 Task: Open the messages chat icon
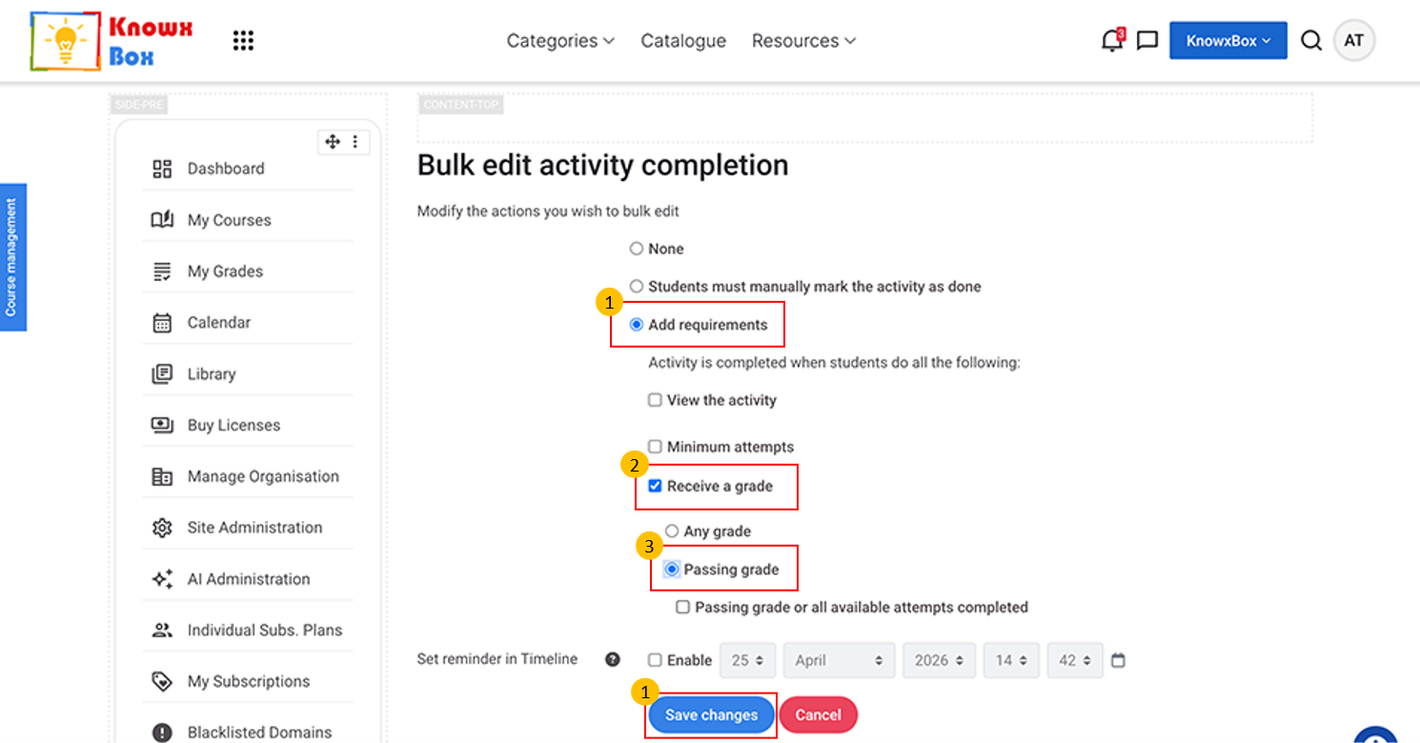point(1147,41)
